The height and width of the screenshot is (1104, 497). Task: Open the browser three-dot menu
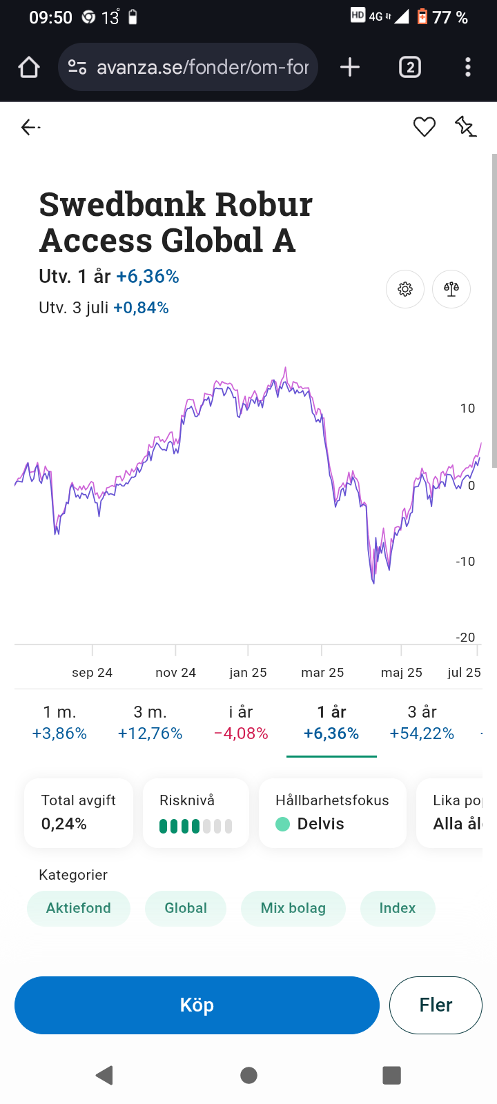(468, 68)
